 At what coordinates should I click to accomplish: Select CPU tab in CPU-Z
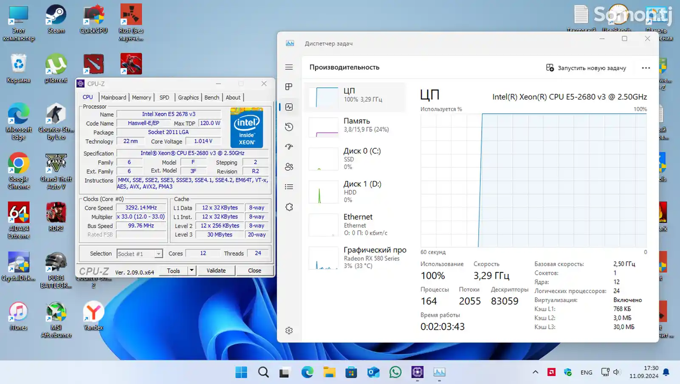point(88,97)
